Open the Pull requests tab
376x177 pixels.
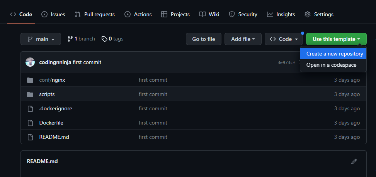pyautogui.click(x=95, y=14)
